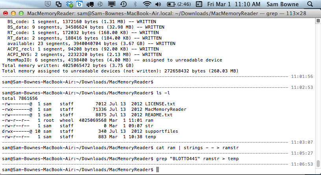Open the Fri Mar 1 clock menu
321x175 pixels.
tap(233, 5)
